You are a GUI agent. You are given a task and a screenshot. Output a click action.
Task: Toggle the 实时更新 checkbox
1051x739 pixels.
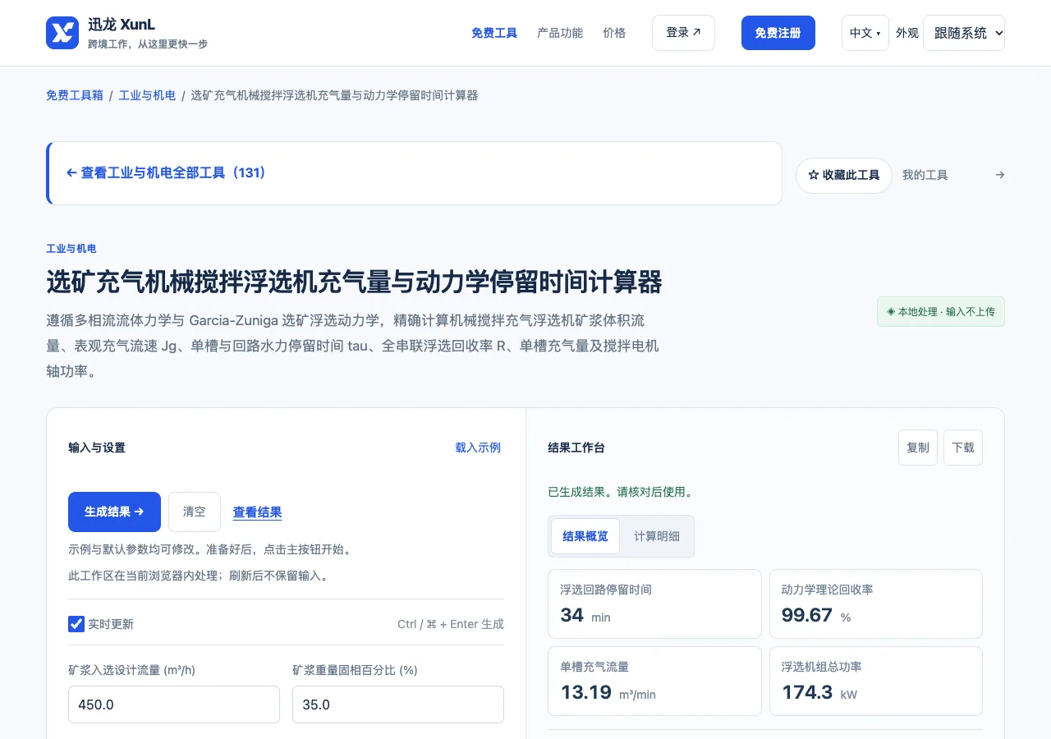76,624
